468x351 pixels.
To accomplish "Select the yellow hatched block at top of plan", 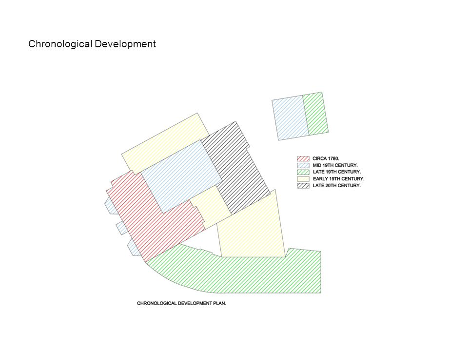I will [164, 143].
